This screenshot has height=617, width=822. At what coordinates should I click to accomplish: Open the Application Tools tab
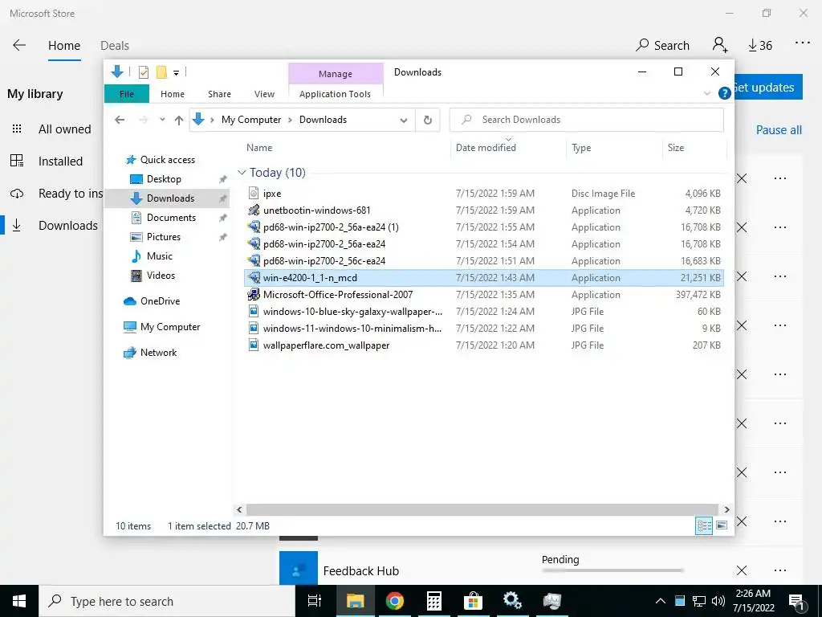point(335,94)
